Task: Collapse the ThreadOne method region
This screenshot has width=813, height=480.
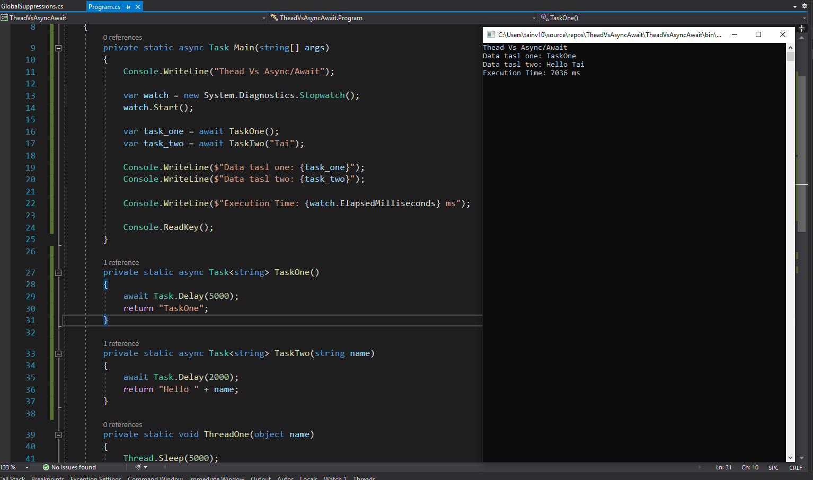Action: tap(58, 435)
